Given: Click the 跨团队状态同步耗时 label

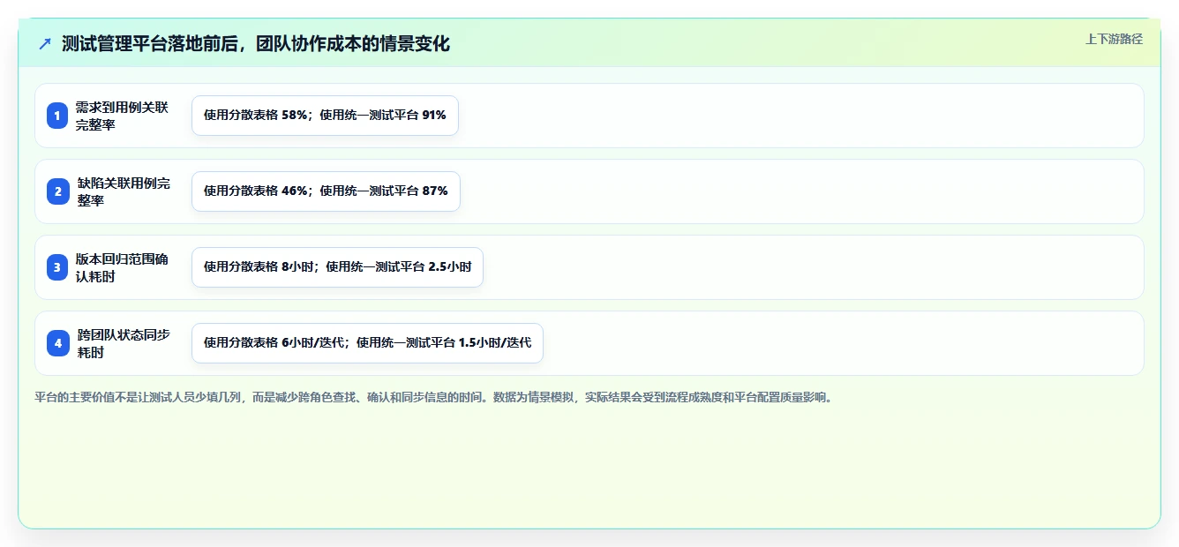Looking at the screenshot, I should click(x=124, y=343).
